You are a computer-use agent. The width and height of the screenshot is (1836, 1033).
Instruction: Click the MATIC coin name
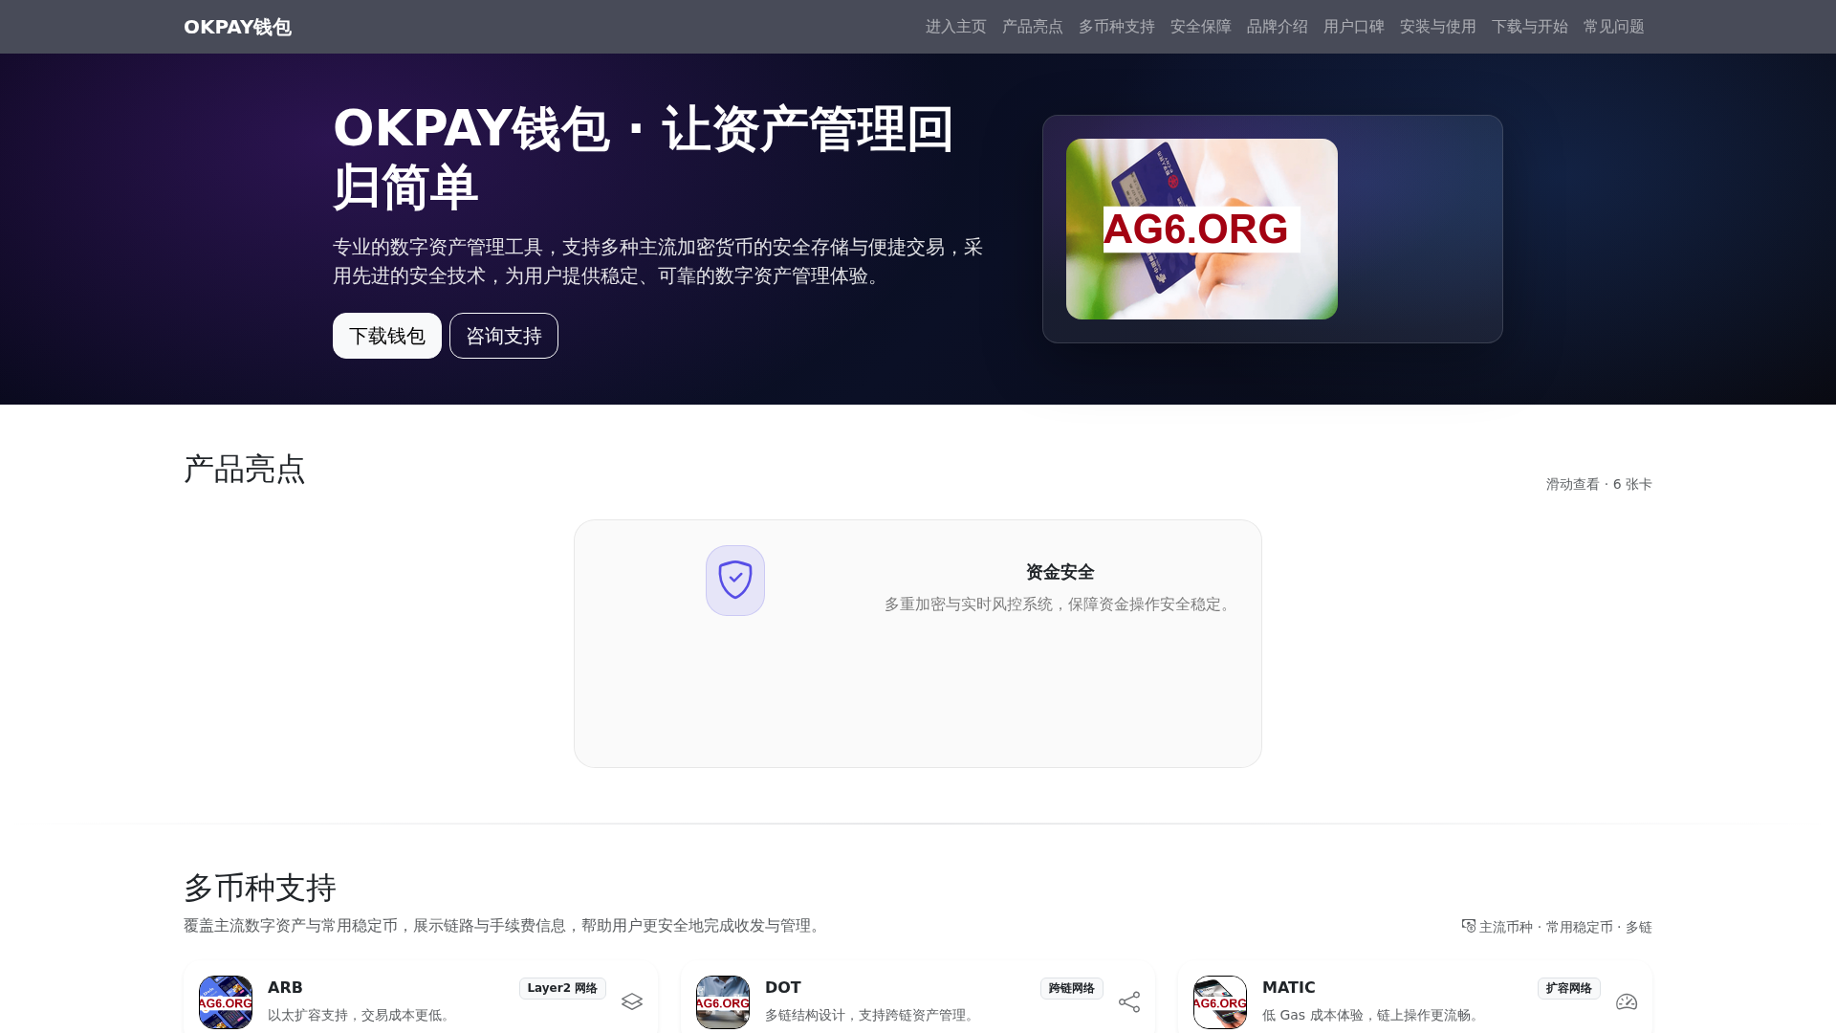click(1289, 987)
